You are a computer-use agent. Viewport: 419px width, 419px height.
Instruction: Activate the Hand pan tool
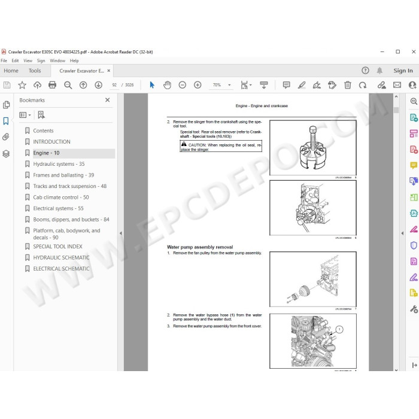click(x=167, y=85)
